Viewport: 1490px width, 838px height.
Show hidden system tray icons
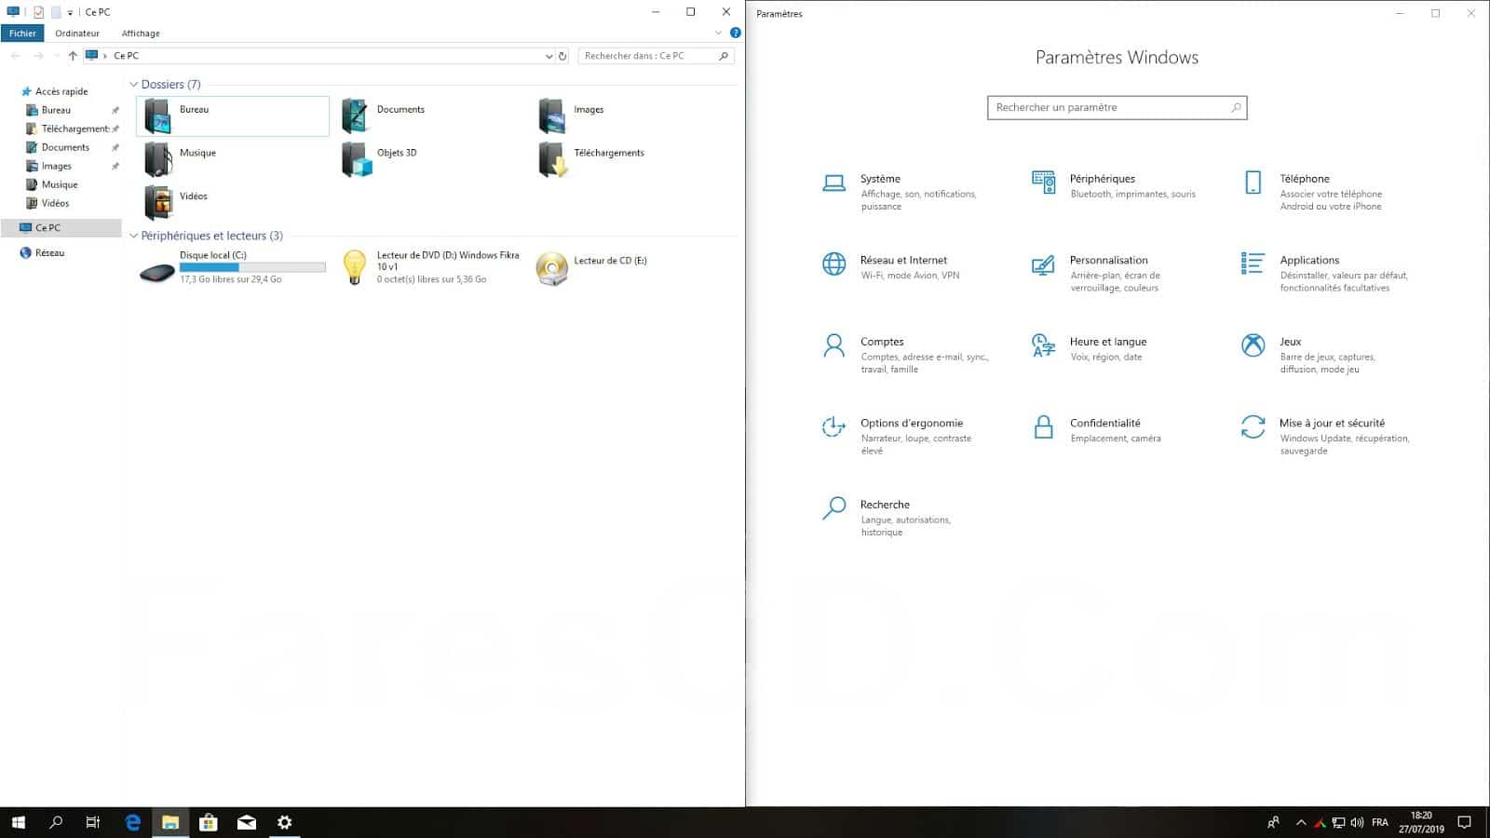click(x=1301, y=823)
